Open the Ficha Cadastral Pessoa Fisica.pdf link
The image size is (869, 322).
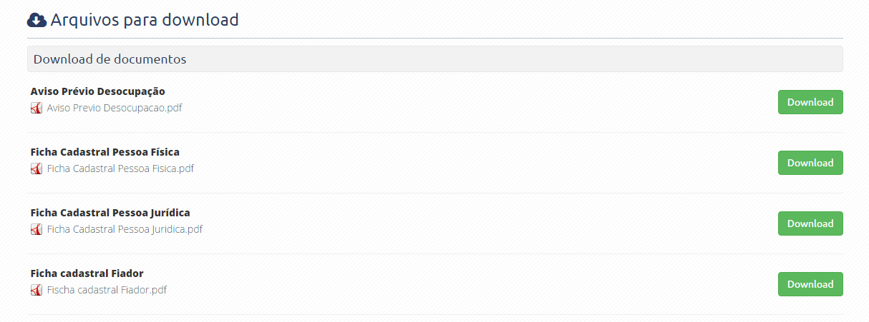click(x=120, y=169)
